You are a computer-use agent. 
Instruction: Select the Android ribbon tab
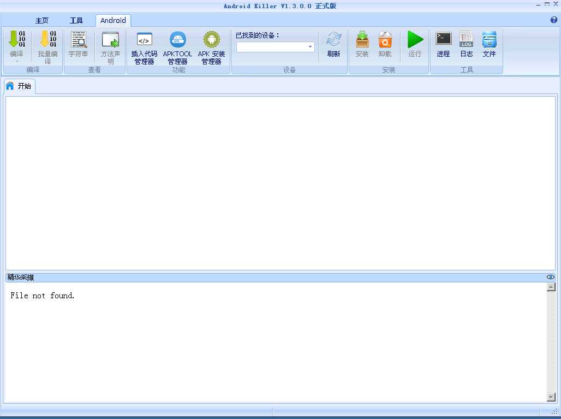coord(113,20)
